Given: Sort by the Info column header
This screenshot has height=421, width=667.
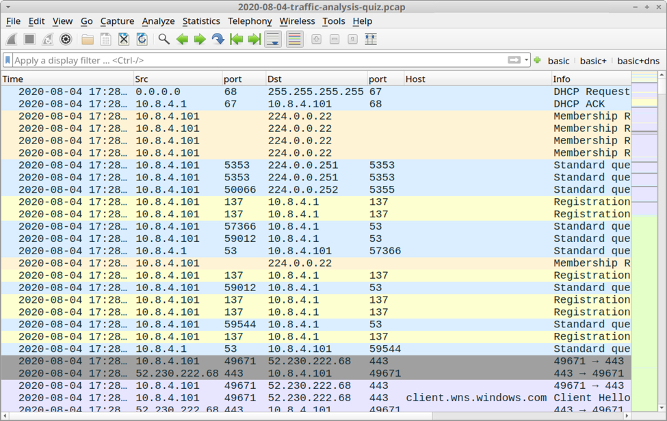Looking at the screenshot, I should (591, 79).
